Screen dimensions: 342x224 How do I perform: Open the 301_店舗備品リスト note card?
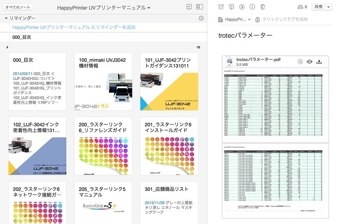pos(169,203)
